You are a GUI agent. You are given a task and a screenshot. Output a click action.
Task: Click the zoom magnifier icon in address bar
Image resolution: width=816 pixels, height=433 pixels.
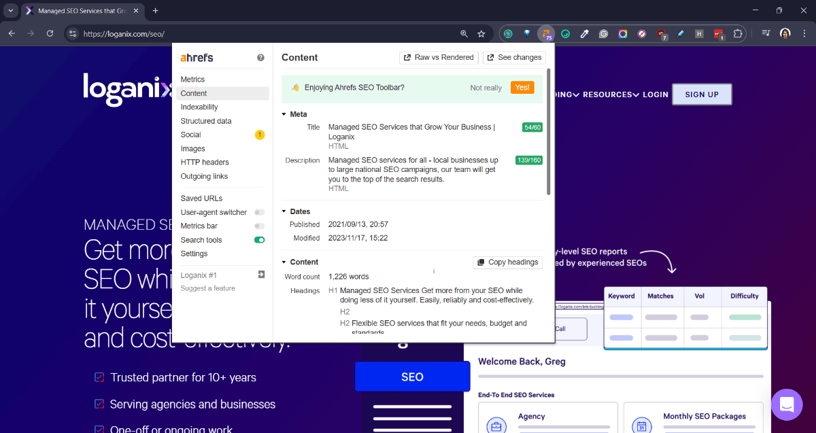[464, 33]
